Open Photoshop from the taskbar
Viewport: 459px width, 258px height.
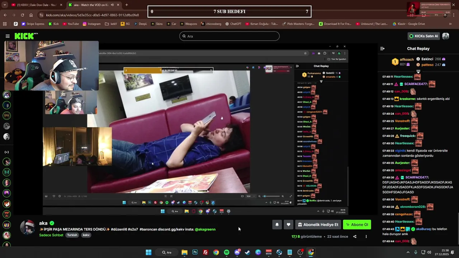pos(195,252)
